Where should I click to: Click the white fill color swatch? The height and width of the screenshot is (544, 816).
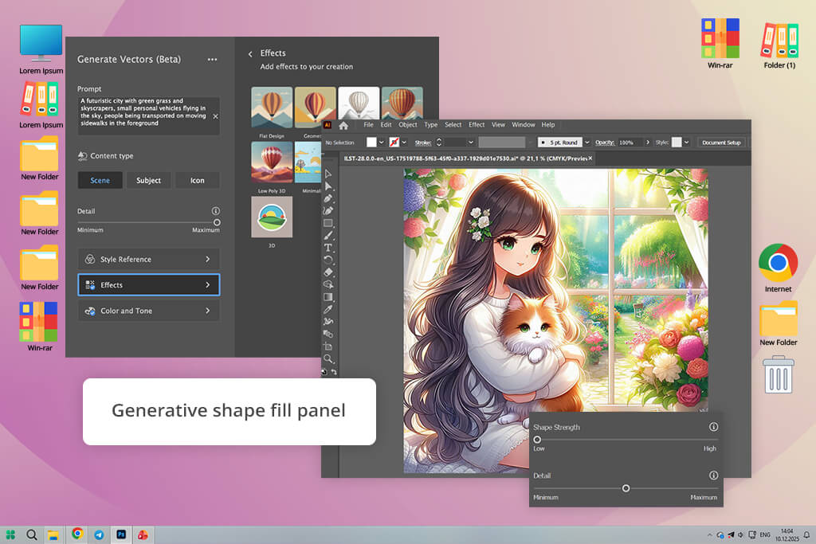coord(371,143)
